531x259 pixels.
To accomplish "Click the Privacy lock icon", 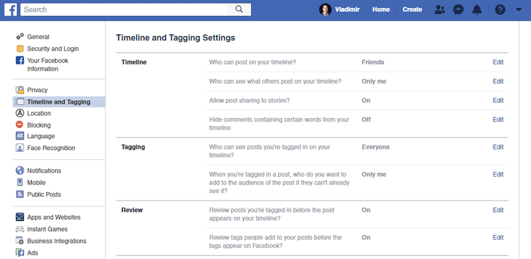I will [20, 90].
